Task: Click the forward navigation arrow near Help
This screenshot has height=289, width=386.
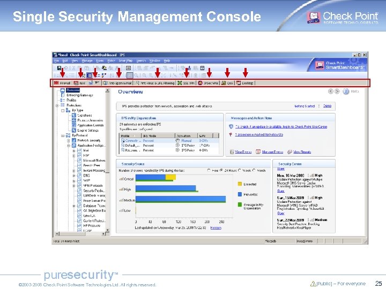Action: click(x=337, y=92)
